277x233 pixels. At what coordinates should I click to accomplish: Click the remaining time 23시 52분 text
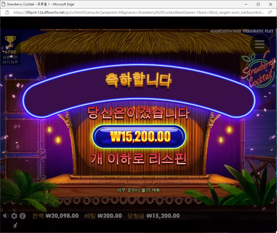(10, 62)
